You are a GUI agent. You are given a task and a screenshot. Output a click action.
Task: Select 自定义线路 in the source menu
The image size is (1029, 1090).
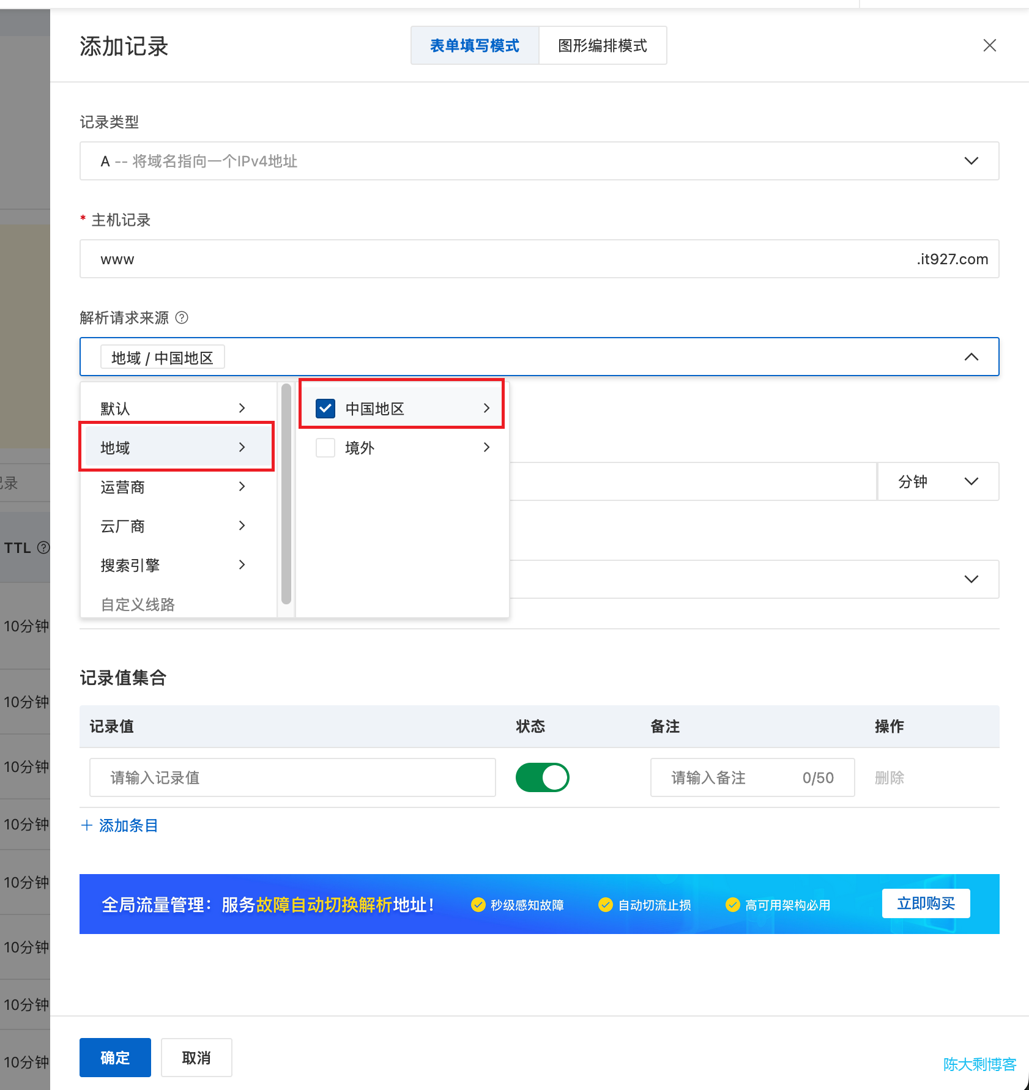177,604
